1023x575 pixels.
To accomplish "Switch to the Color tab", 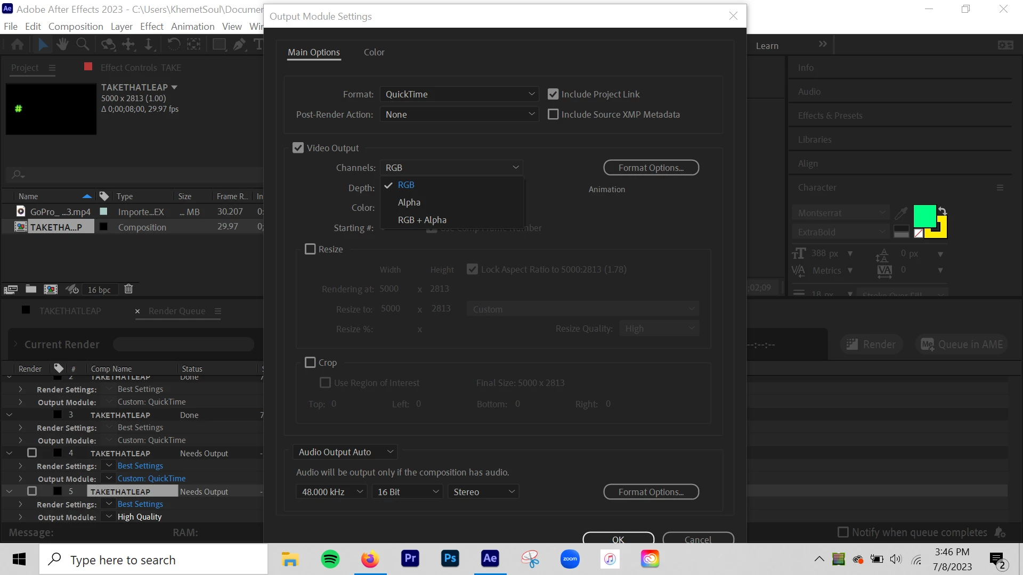I will point(374,52).
